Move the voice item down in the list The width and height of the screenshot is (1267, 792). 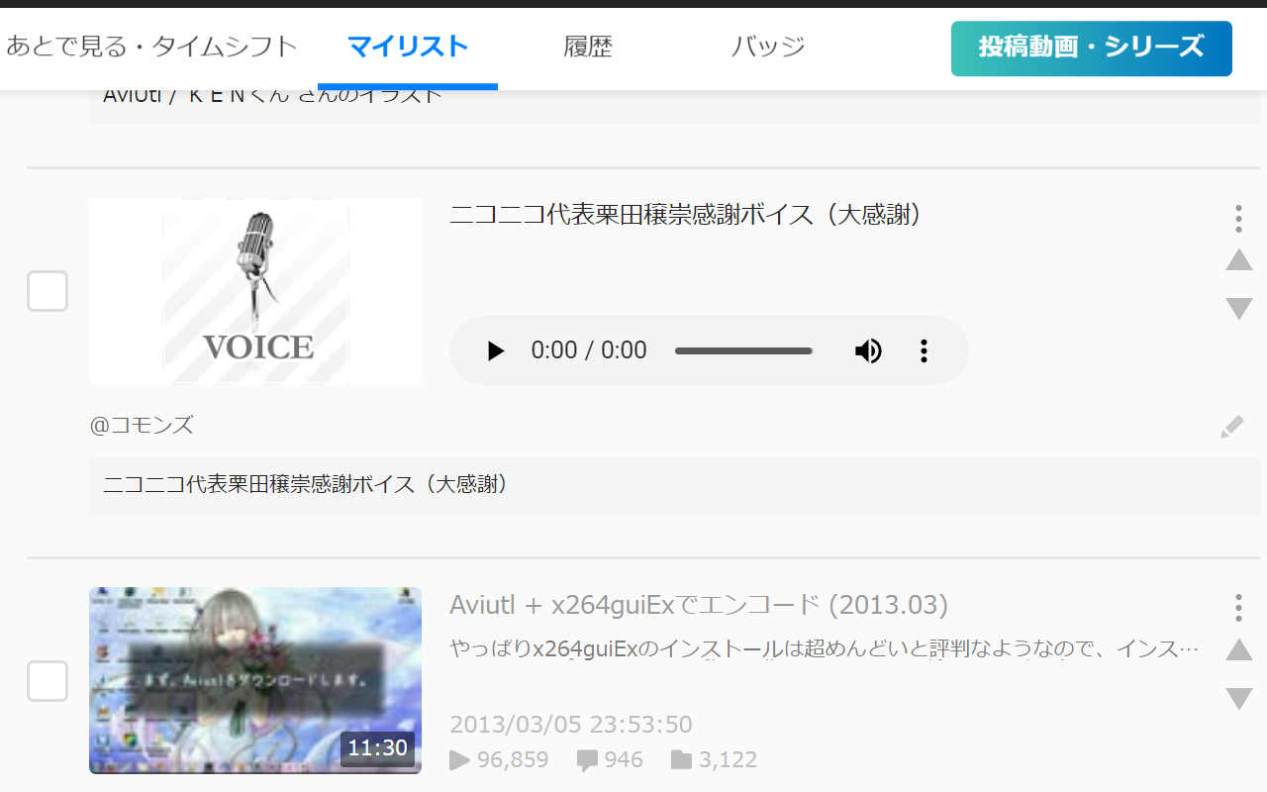1238,308
